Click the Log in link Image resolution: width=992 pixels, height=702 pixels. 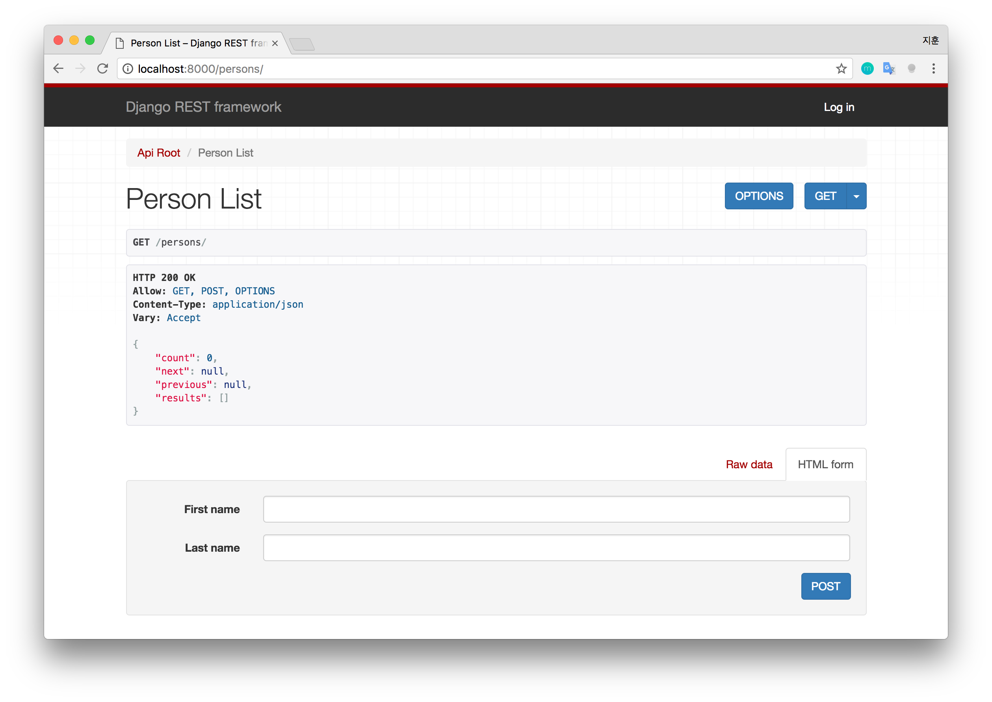839,107
